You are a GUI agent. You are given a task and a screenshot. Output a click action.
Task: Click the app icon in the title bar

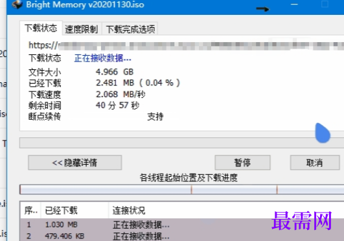[17, 5]
